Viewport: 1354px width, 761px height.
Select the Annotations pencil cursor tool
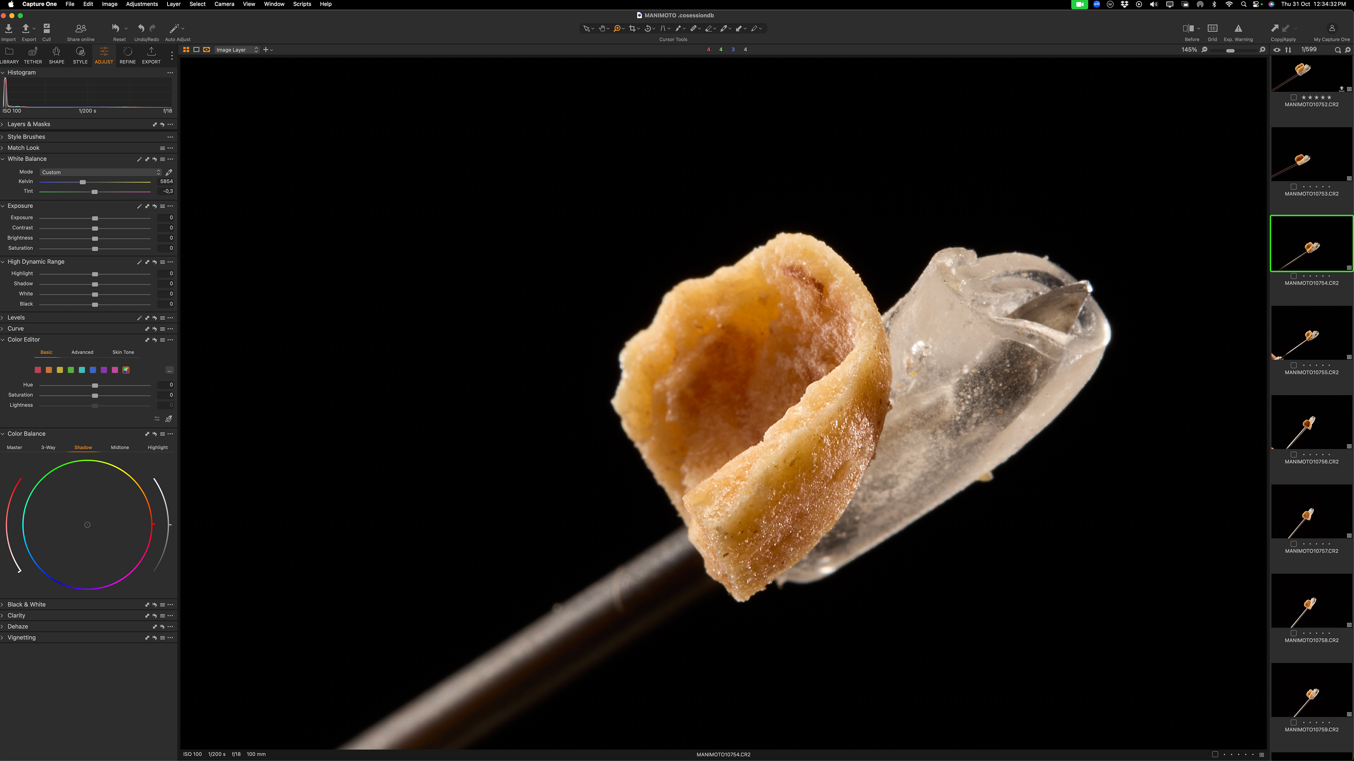pos(754,28)
